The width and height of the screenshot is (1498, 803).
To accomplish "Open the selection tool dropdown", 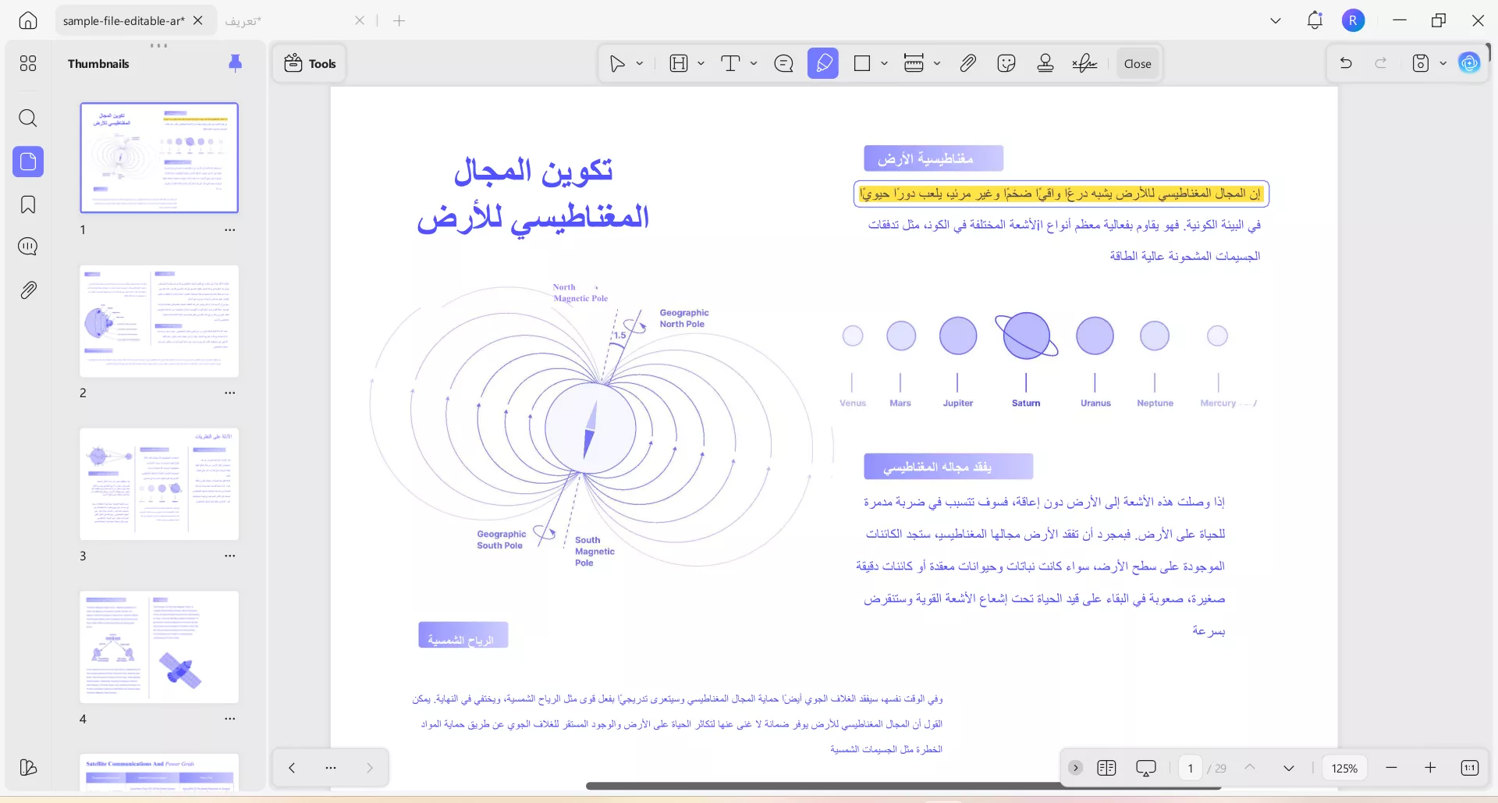I will [x=638, y=63].
